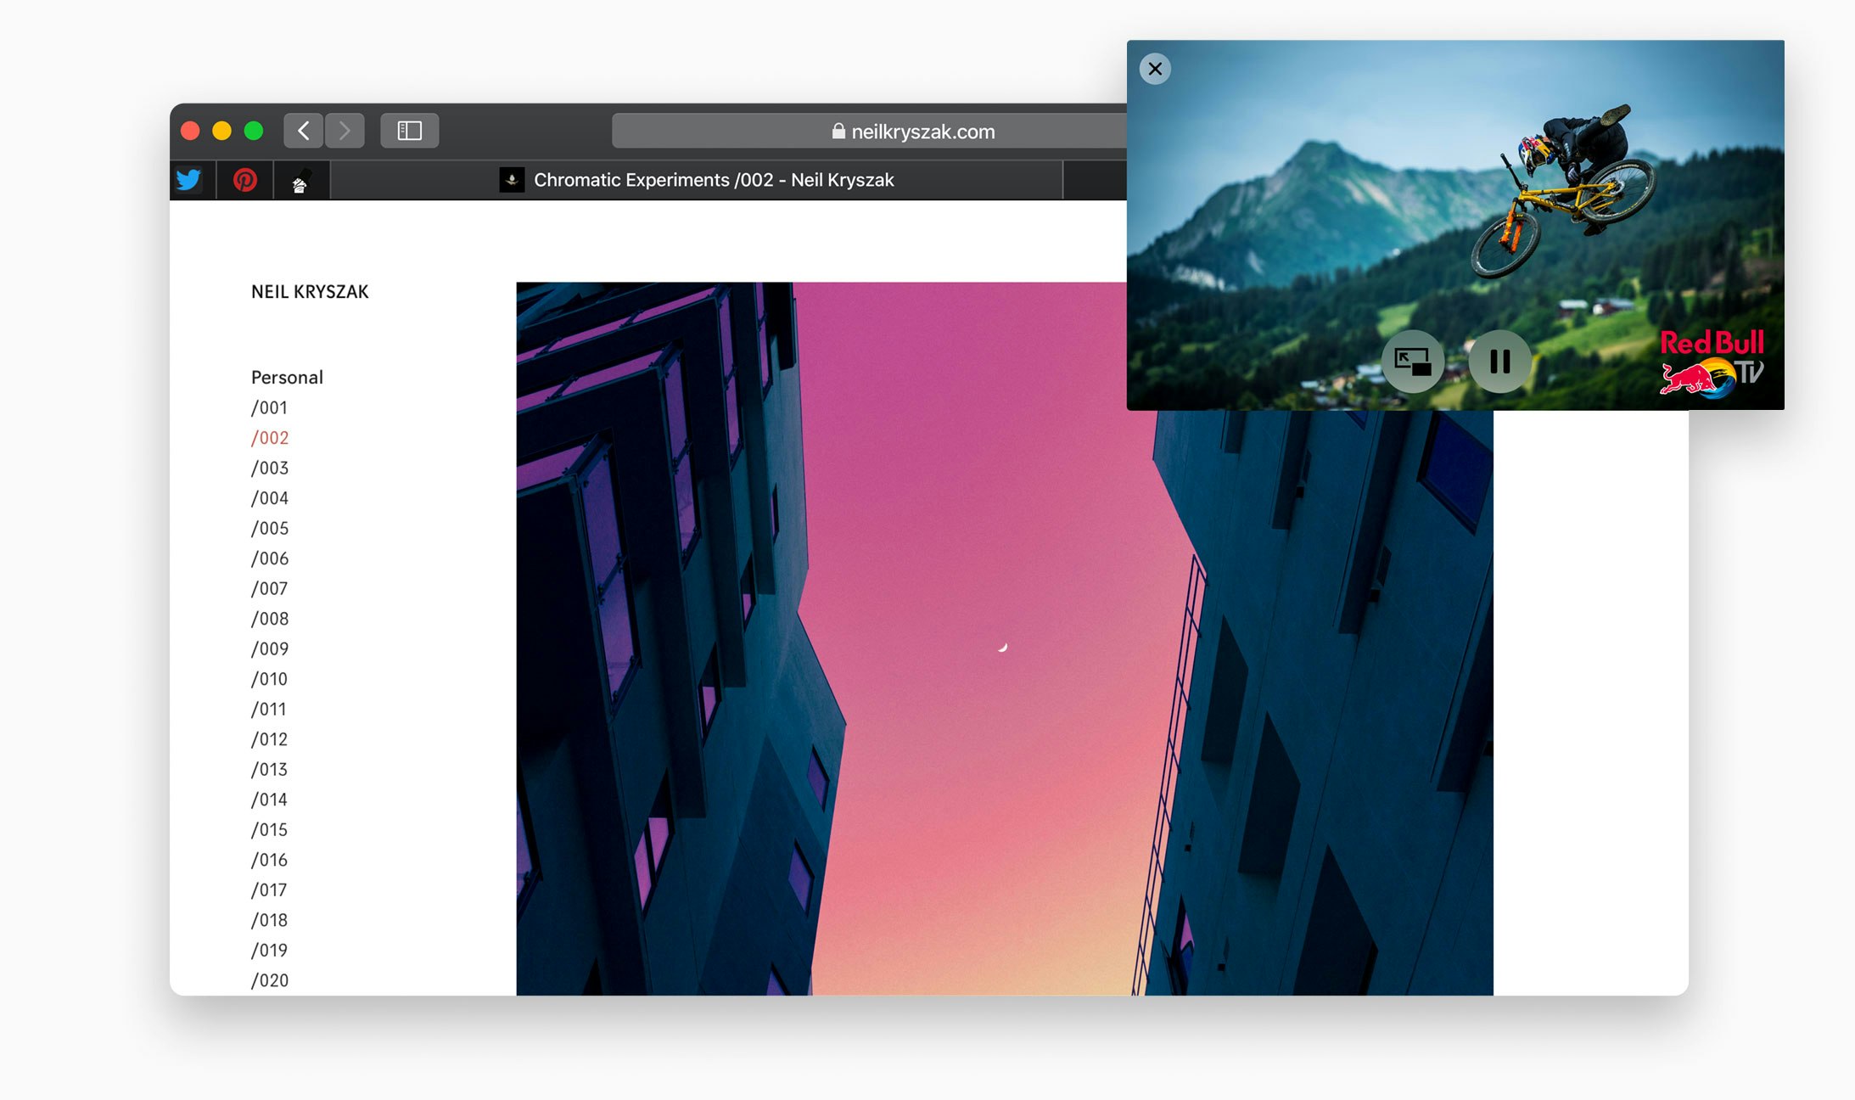Click the Chromatic Experiments tab favicon
The height and width of the screenshot is (1100, 1855).
[x=511, y=180]
